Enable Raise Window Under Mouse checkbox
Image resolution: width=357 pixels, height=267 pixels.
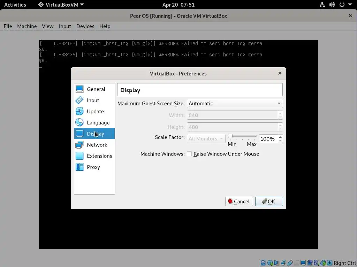click(x=189, y=154)
